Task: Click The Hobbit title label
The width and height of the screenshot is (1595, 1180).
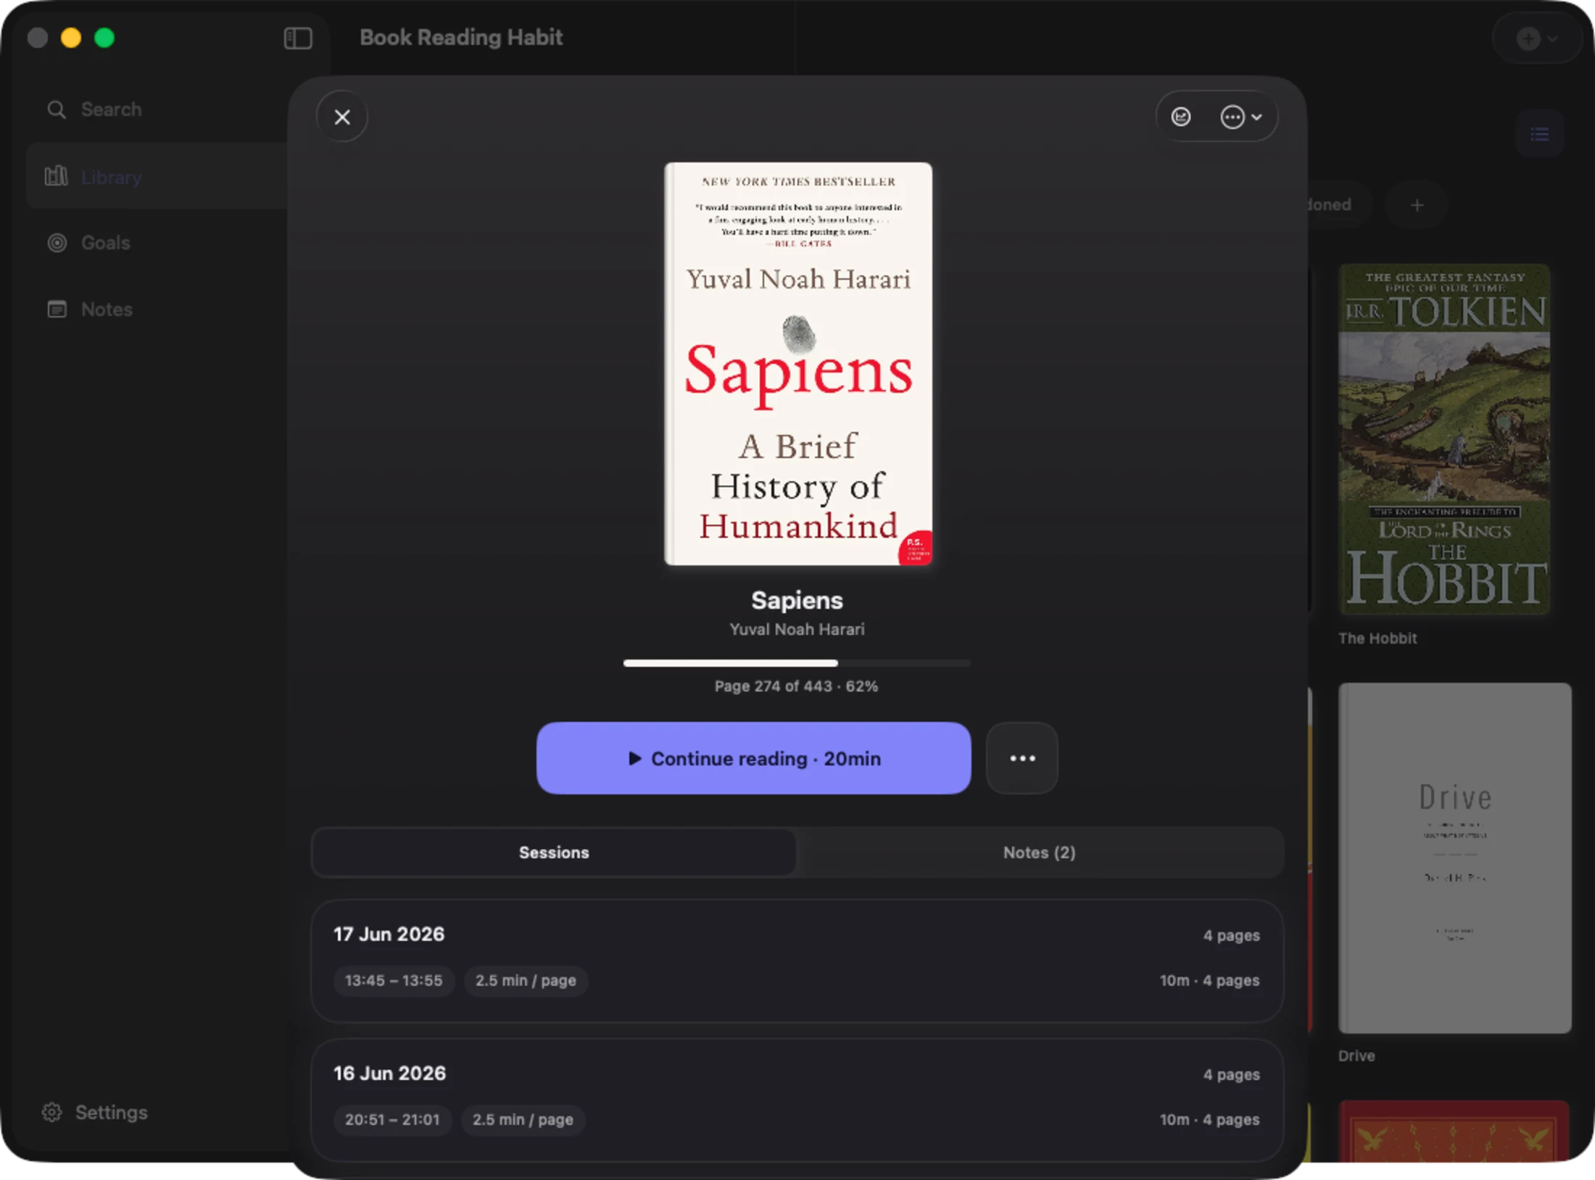Action: point(1377,639)
